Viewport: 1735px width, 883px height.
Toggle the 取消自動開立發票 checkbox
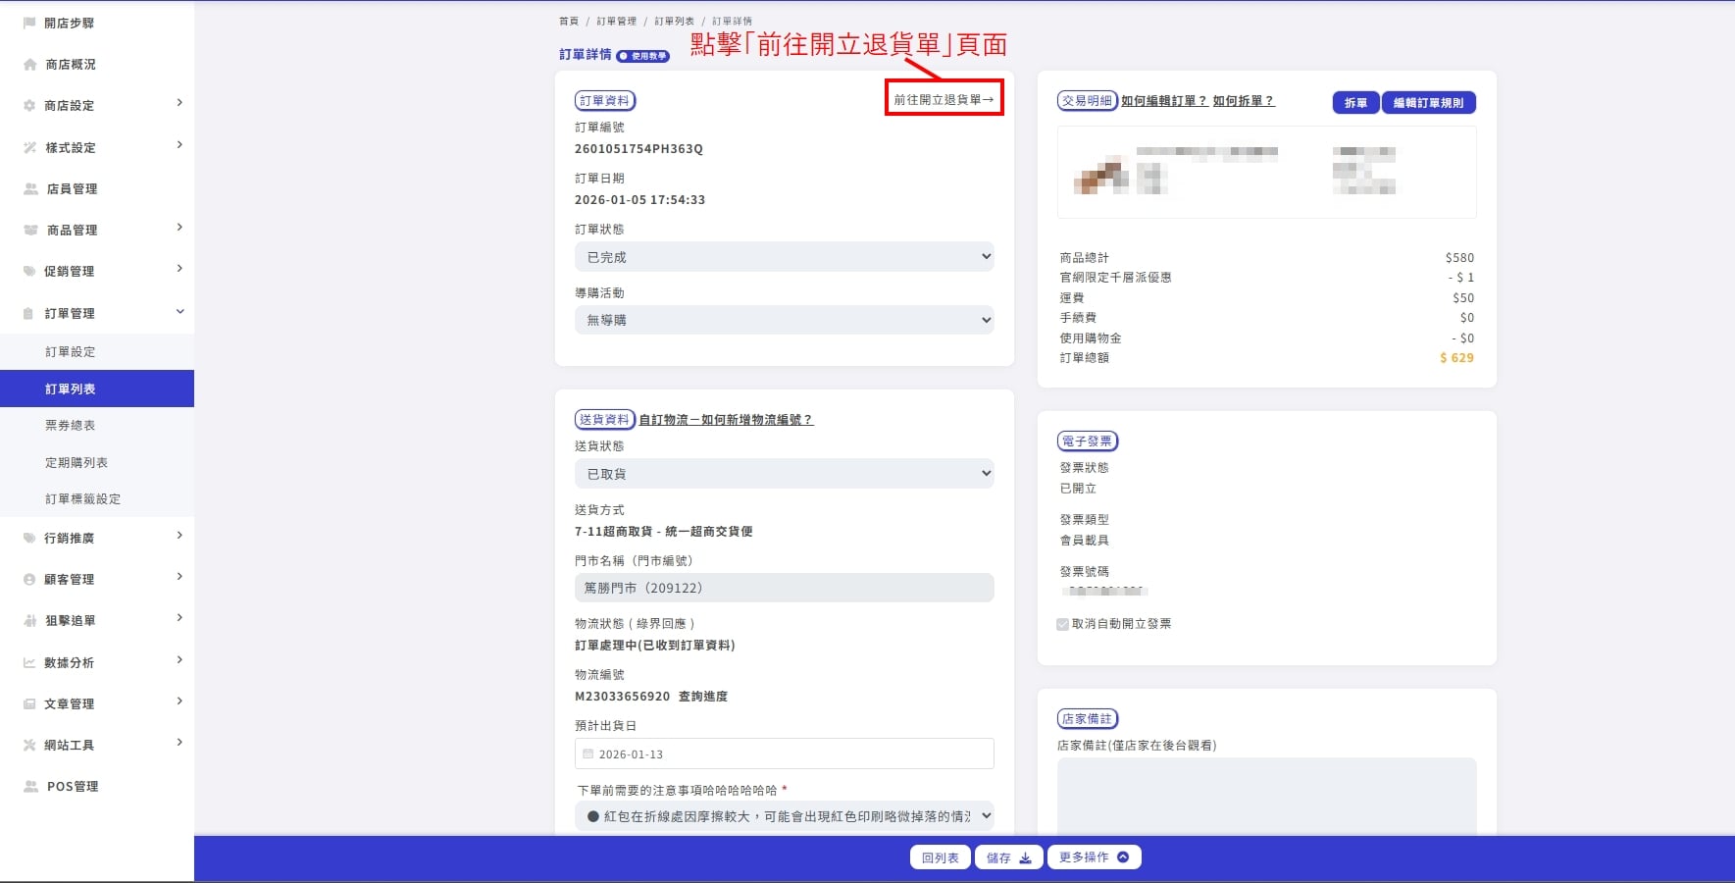(x=1062, y=624)
